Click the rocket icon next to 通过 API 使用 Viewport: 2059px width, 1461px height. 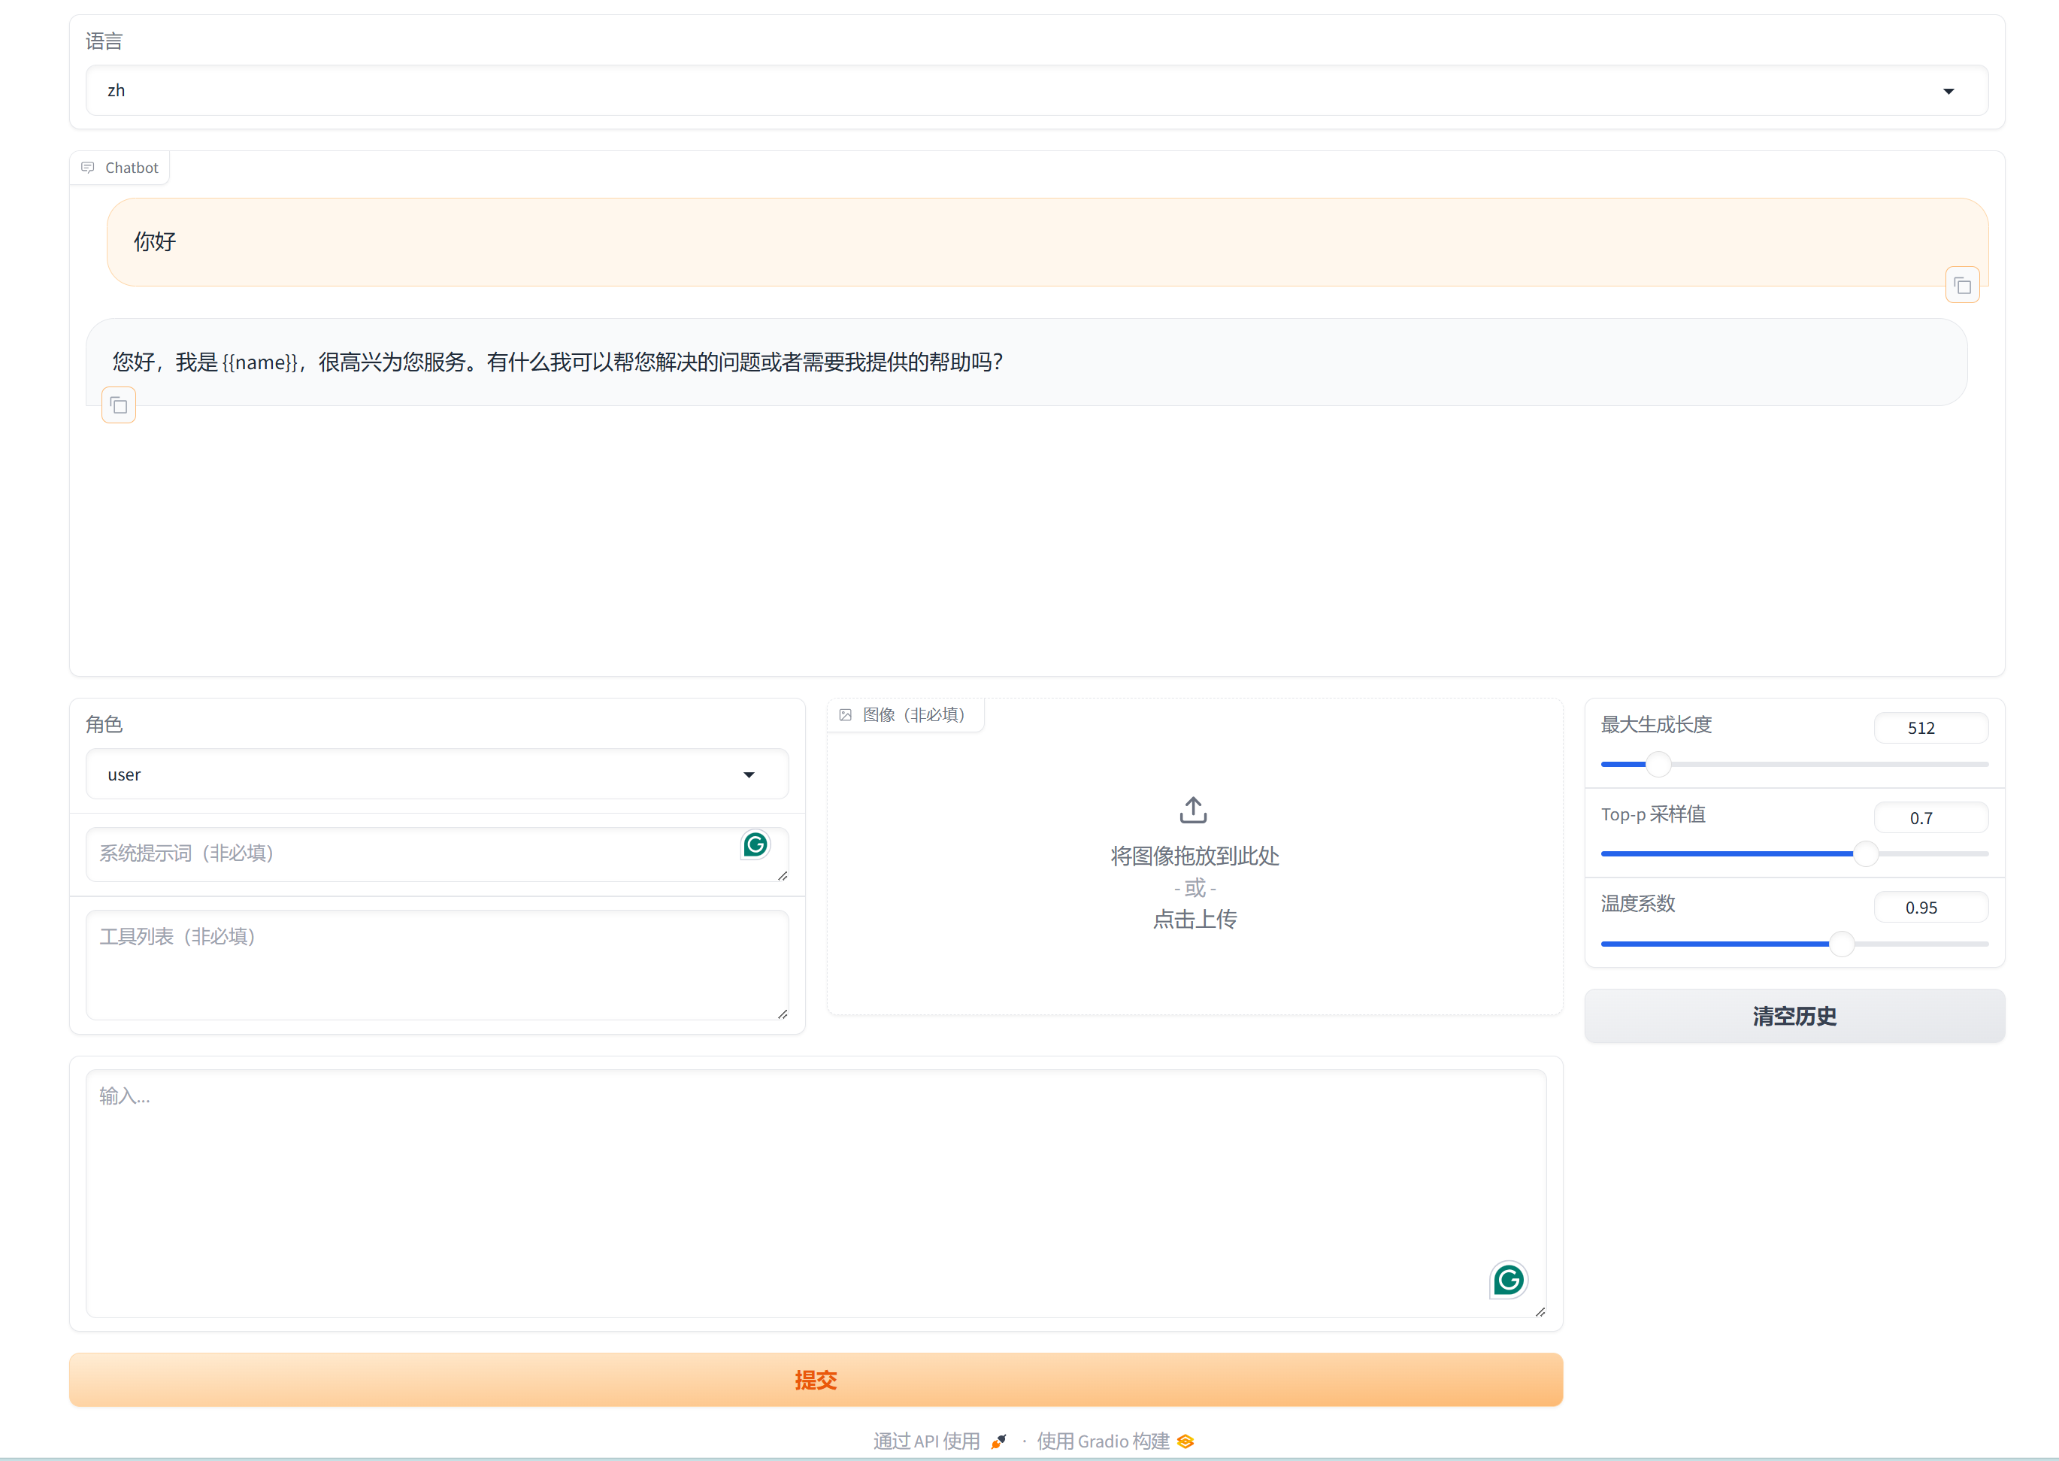click(x=998, y=1440)
